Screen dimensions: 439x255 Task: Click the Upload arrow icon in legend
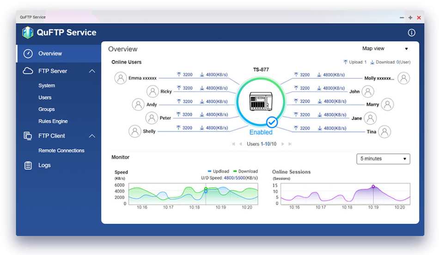[346, 62]
